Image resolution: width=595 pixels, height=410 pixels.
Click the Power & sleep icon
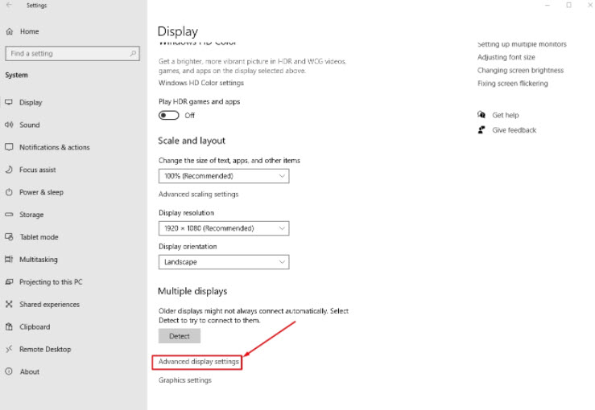tap(9, 192)
